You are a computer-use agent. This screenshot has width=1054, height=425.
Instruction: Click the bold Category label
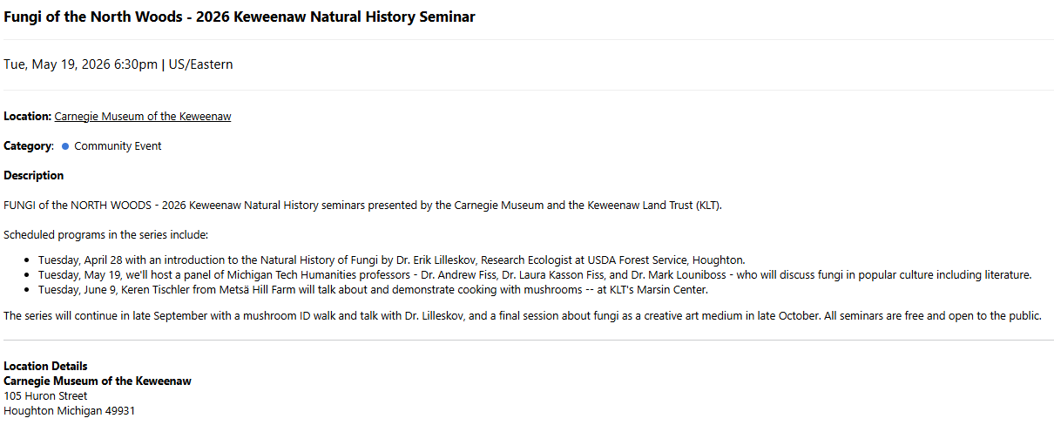coord(29,146)
